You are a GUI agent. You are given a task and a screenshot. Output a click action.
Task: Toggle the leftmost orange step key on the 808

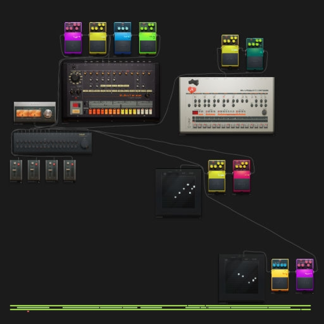[90, 112]
